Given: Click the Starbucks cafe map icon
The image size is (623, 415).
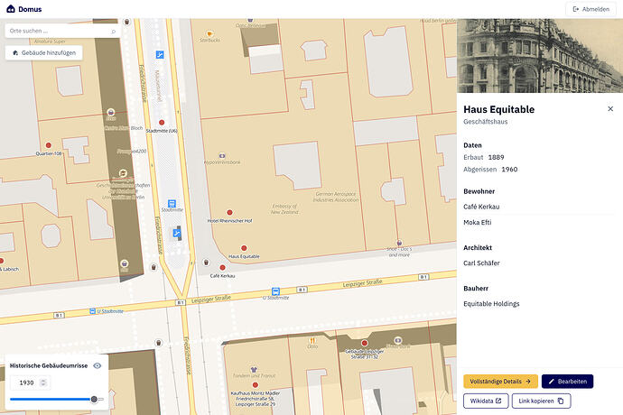Looking at the screenshot, I should point(209,33).
